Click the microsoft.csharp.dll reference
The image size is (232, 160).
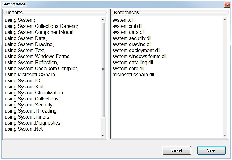coord(133,75)
